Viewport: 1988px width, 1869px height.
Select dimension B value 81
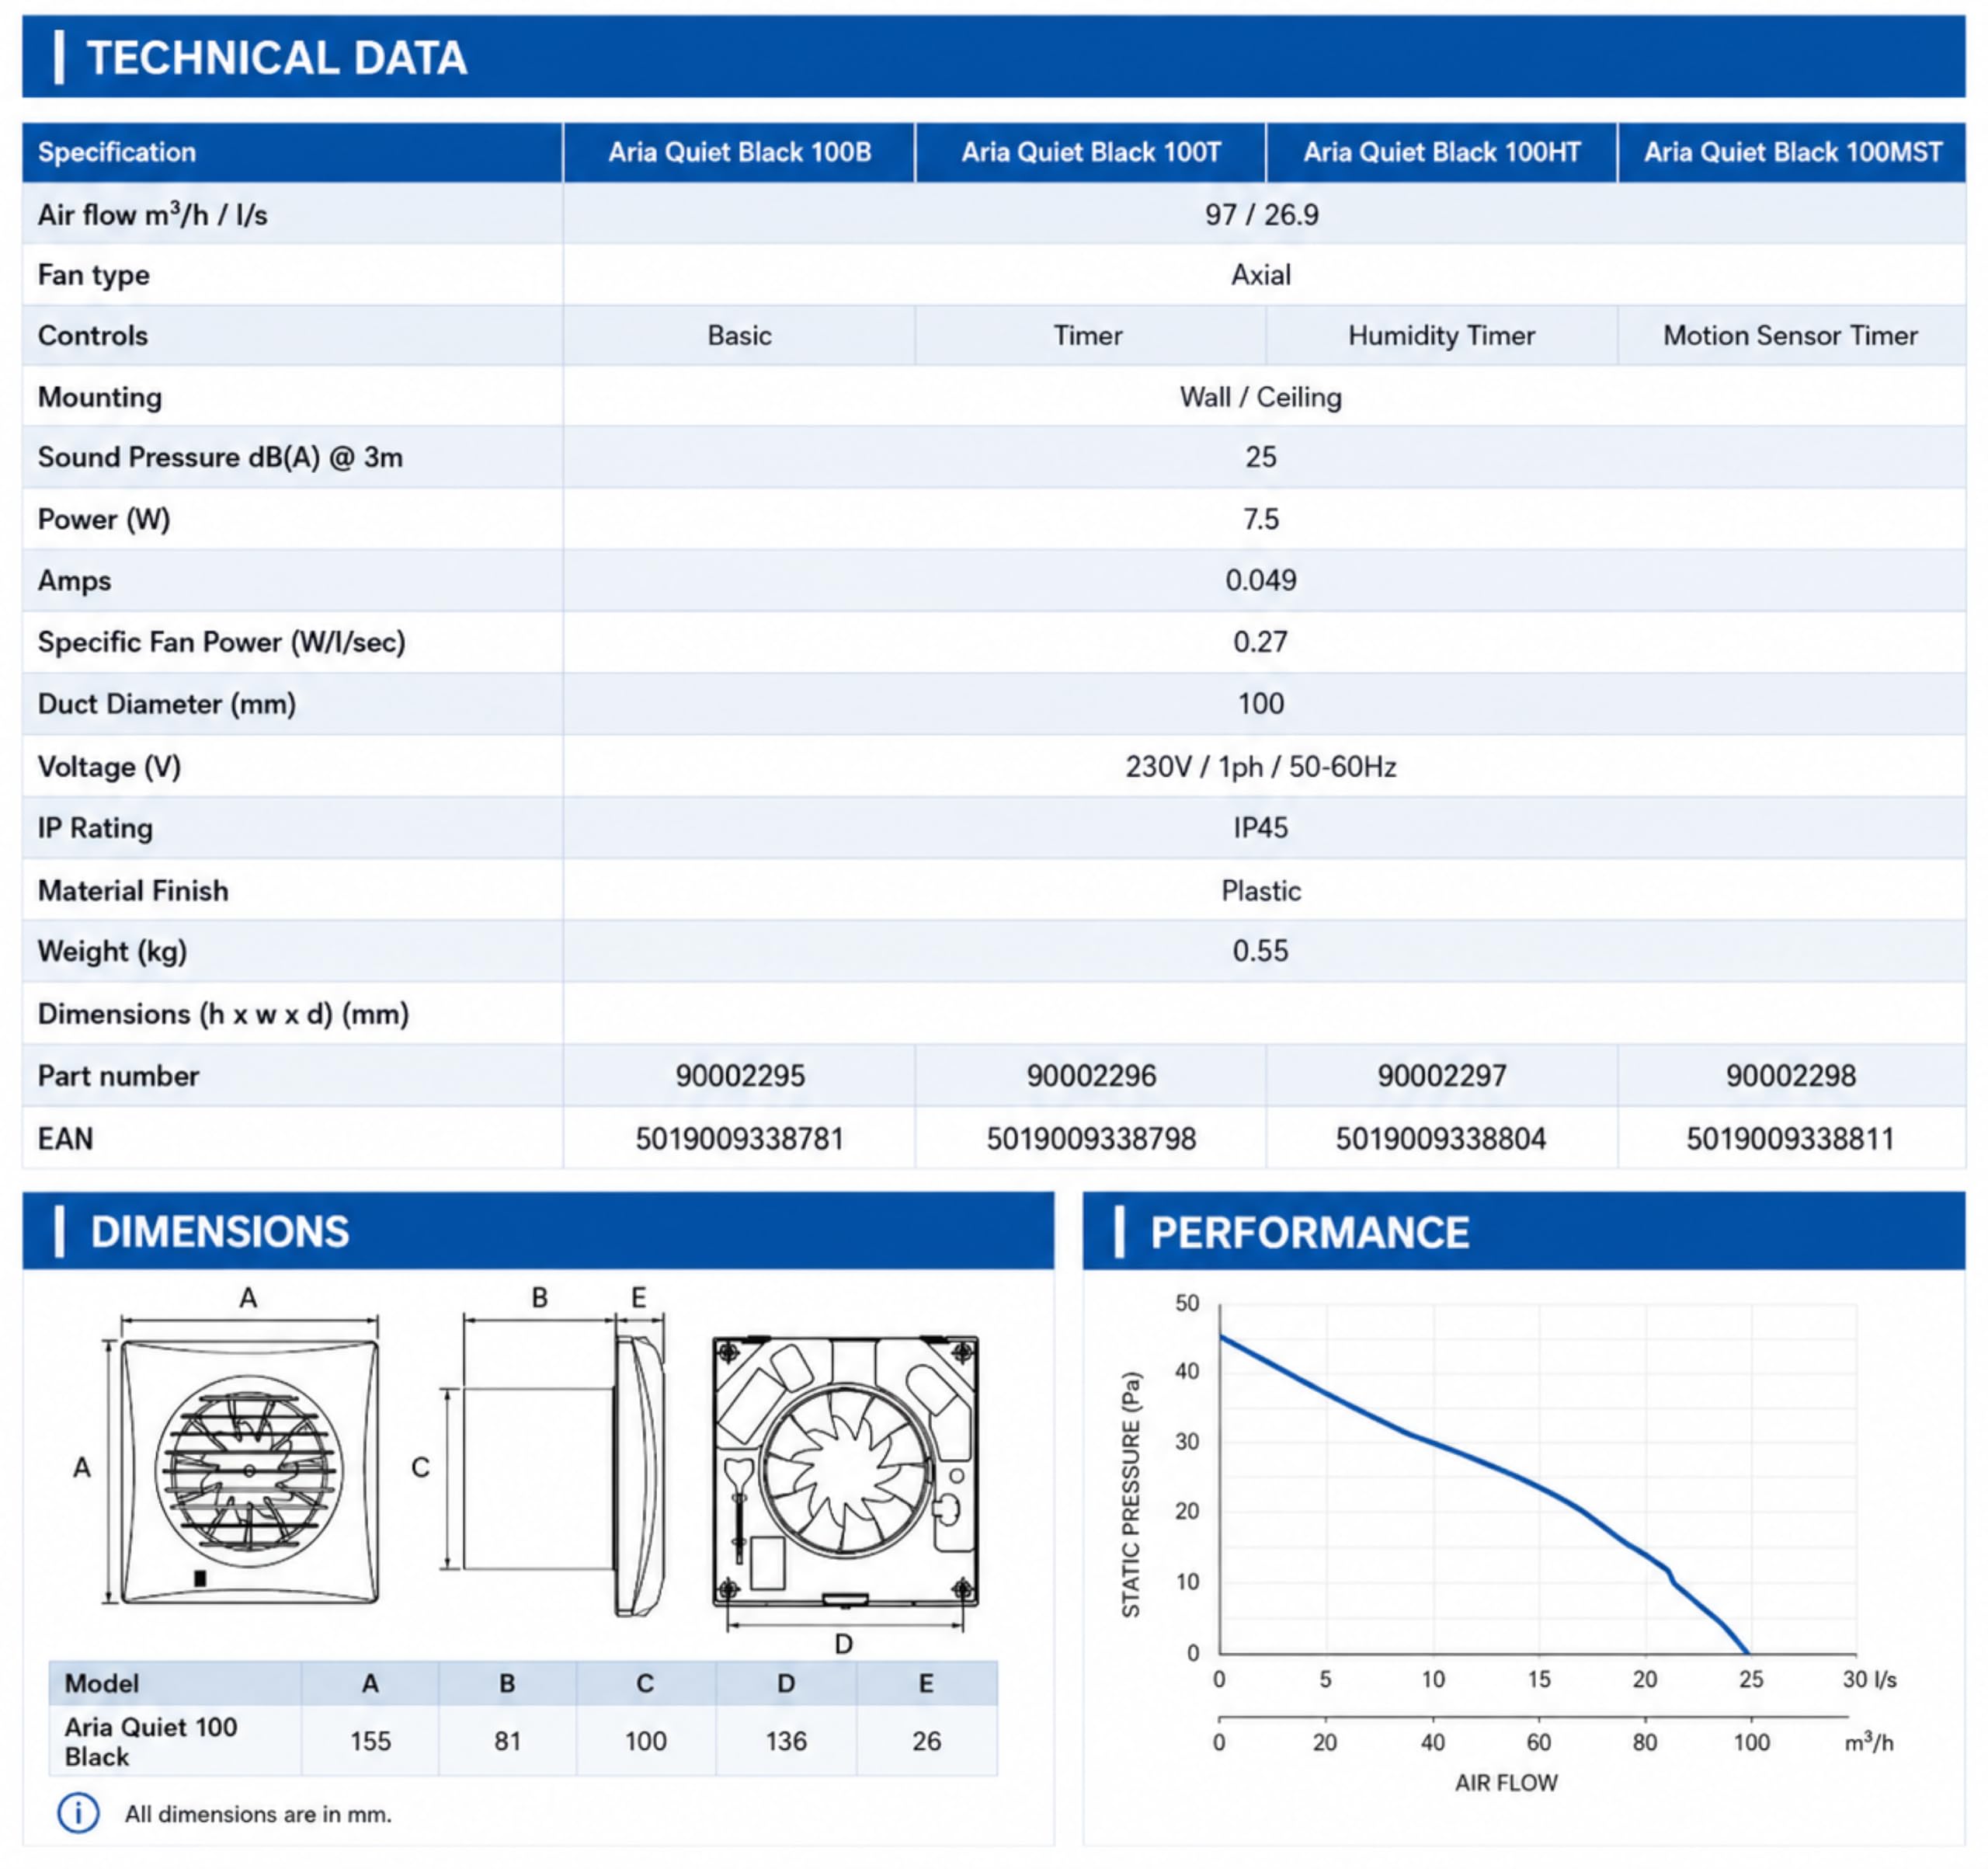[508, 1742]
